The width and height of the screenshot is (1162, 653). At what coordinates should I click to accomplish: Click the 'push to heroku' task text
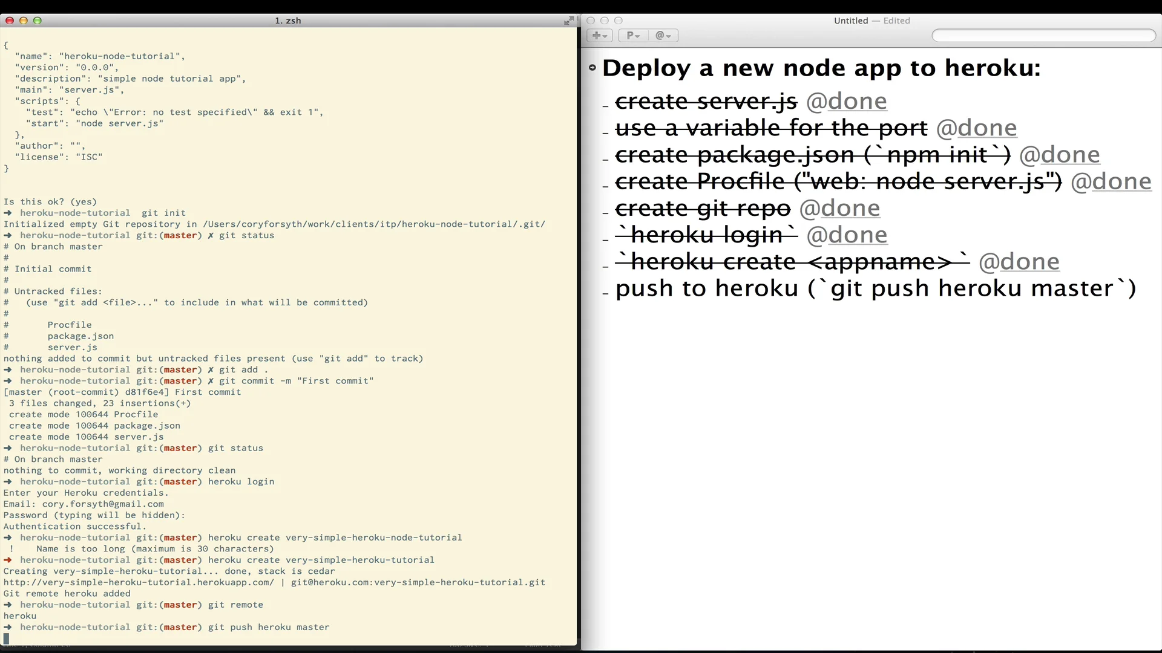(876, 288)
